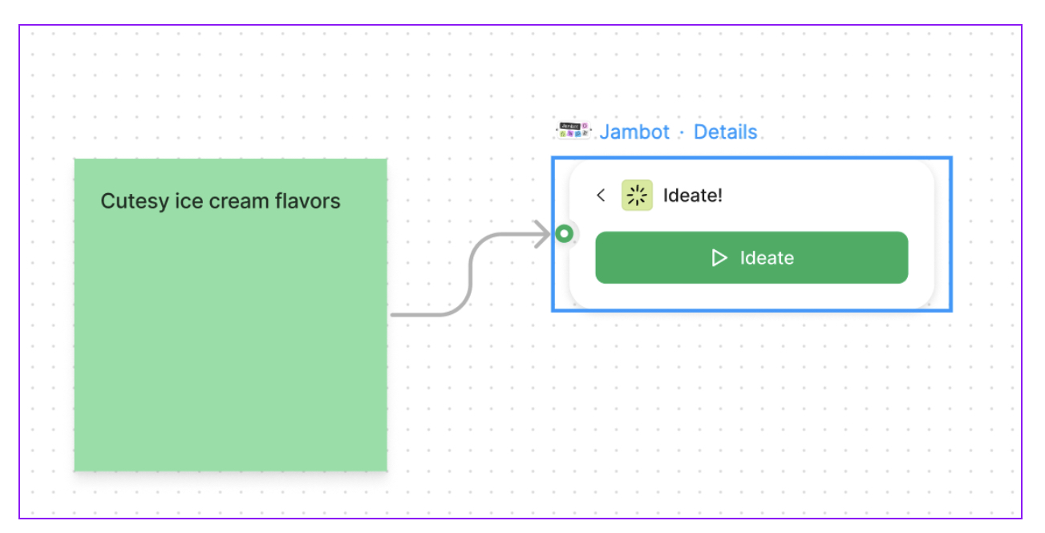The image size is (1045, 533).
Task: Open the Jambot label above the card
Action: [x=634, y=131]
